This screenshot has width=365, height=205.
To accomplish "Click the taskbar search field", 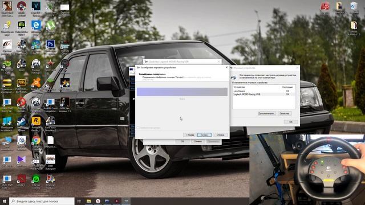I will [x=42, y=201].
